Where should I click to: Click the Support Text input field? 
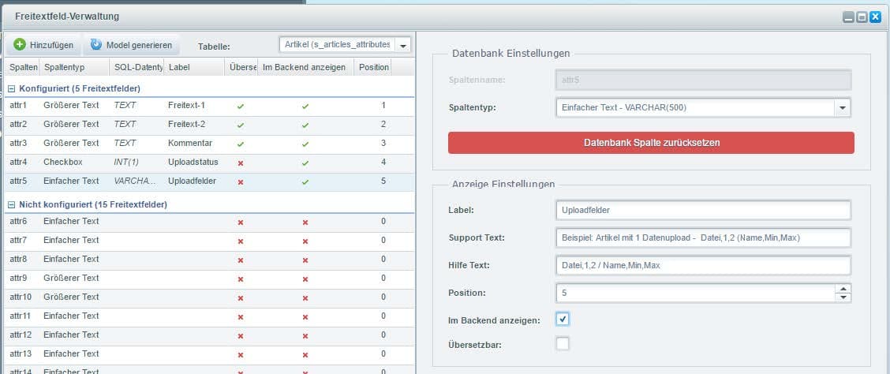pyautogui.click(x=703, y=237)
